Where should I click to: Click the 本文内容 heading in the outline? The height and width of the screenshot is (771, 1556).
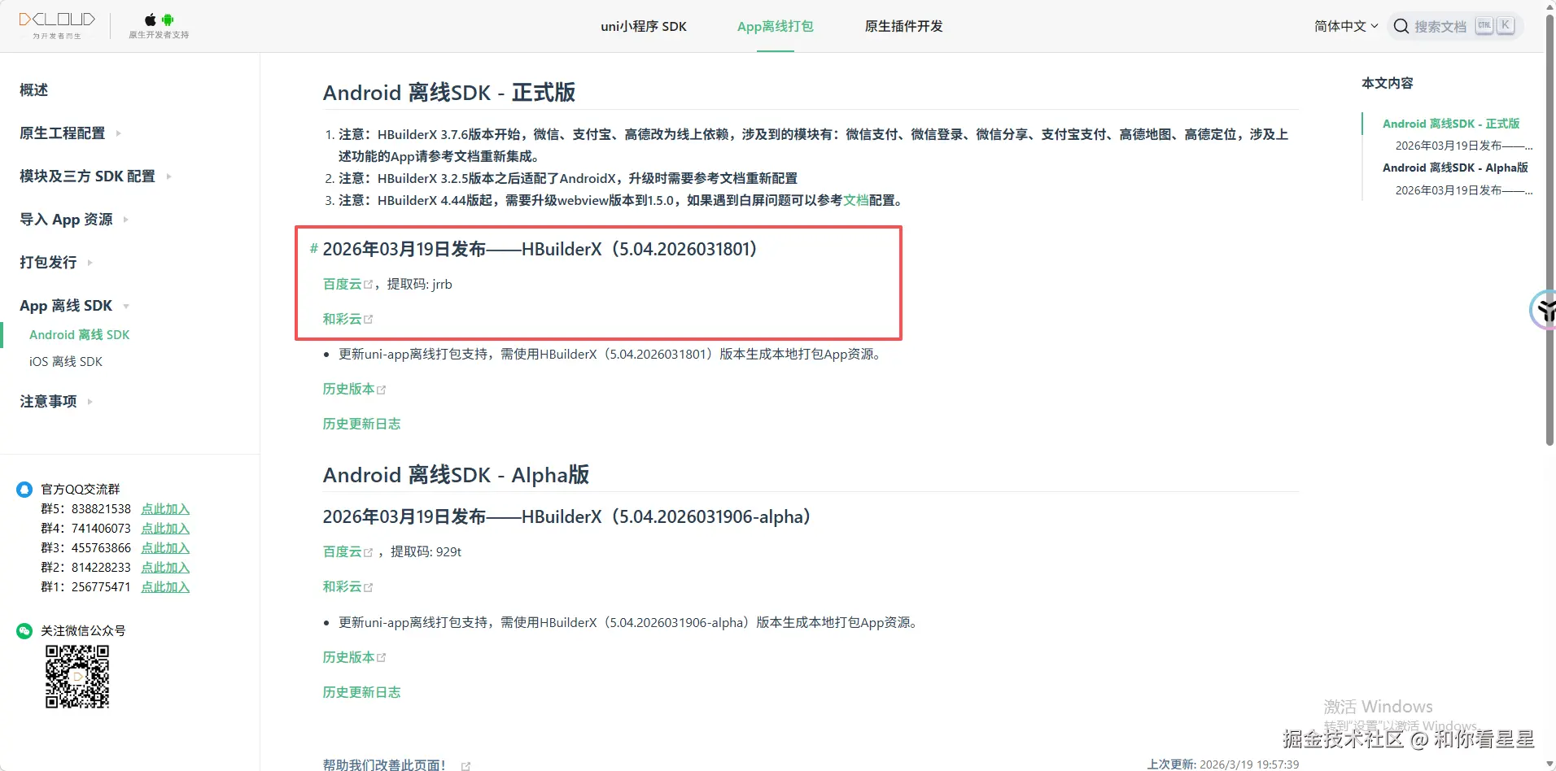click(x=1388, y=83)
